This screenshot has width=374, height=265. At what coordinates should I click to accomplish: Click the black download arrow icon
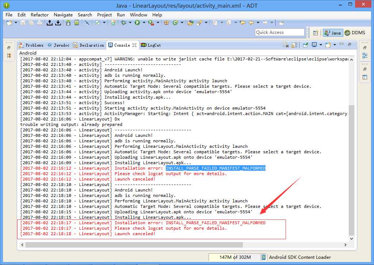pyautogui.click(x=58, y=23)
